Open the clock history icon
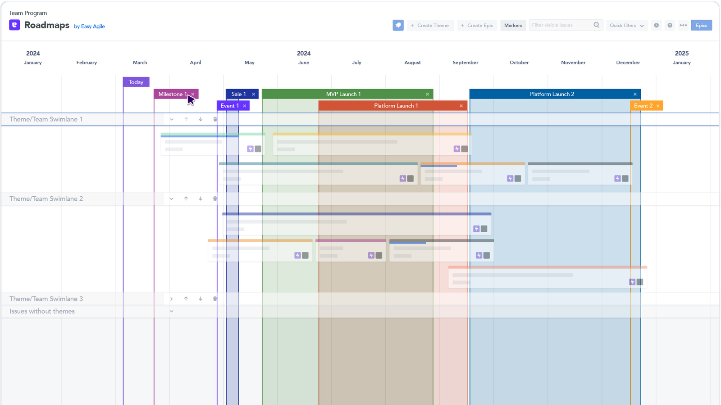Screen dimensions: 721x405 (x=657, y=25)
